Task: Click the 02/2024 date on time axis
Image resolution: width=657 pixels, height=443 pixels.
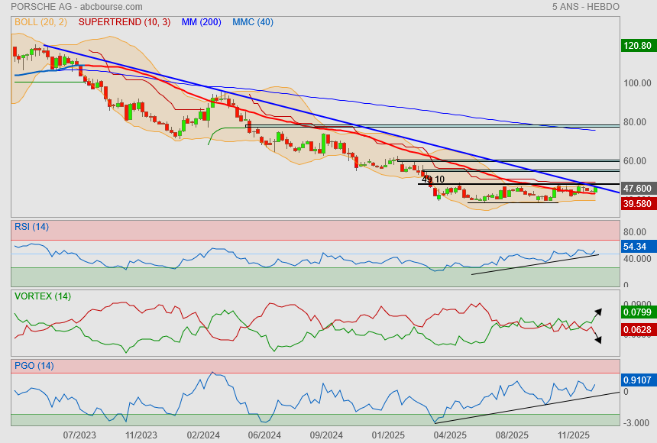Action: pos(203,435)
